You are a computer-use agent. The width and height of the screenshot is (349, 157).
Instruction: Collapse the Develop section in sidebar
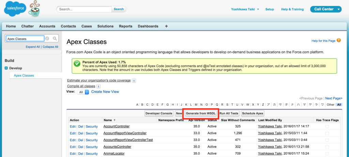pos(6,68)
